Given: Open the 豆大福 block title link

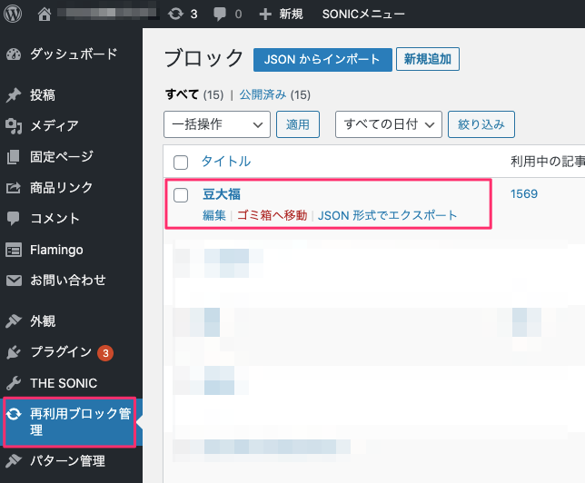Looking at the screenshot, I should (x=222, y=194).
